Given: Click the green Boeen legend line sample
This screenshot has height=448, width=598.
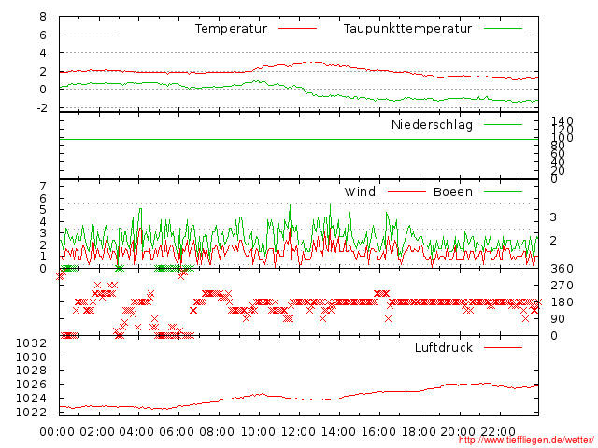Looking at the screenshot, I should pos(504,193).
